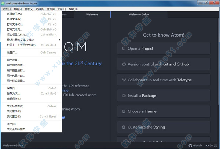Choose 添加项目文件夹... from the menu
220x149 pixels.
(32, 35)
